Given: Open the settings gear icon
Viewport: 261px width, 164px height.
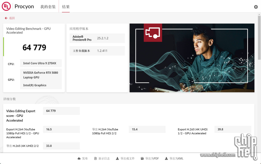Looking at the screenshot, I should 256,7.
